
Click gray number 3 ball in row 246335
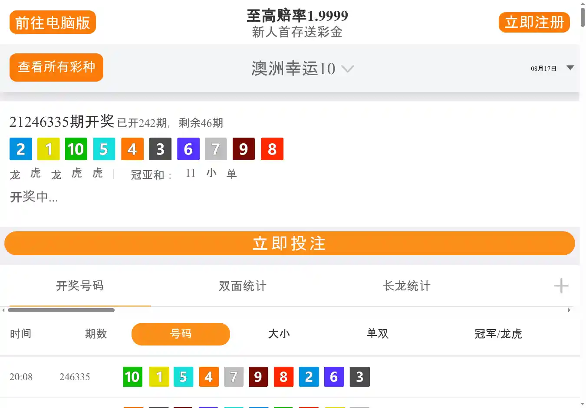click(359, 377)
